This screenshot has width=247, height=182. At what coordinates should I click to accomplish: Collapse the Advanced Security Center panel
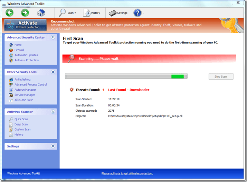coord(53,37)
